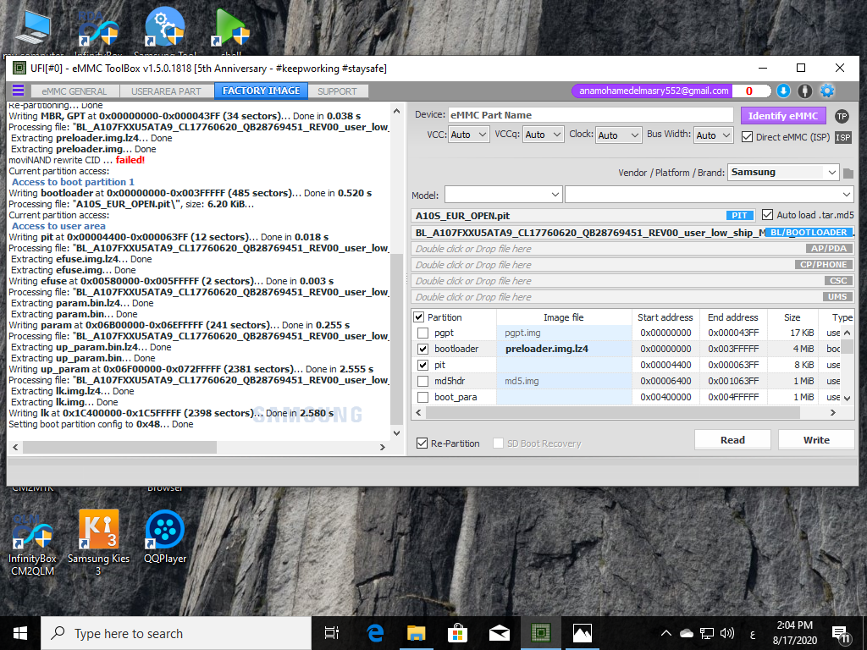Click the CSC file drop field
867x650 pixels.
tap(632, 281)
